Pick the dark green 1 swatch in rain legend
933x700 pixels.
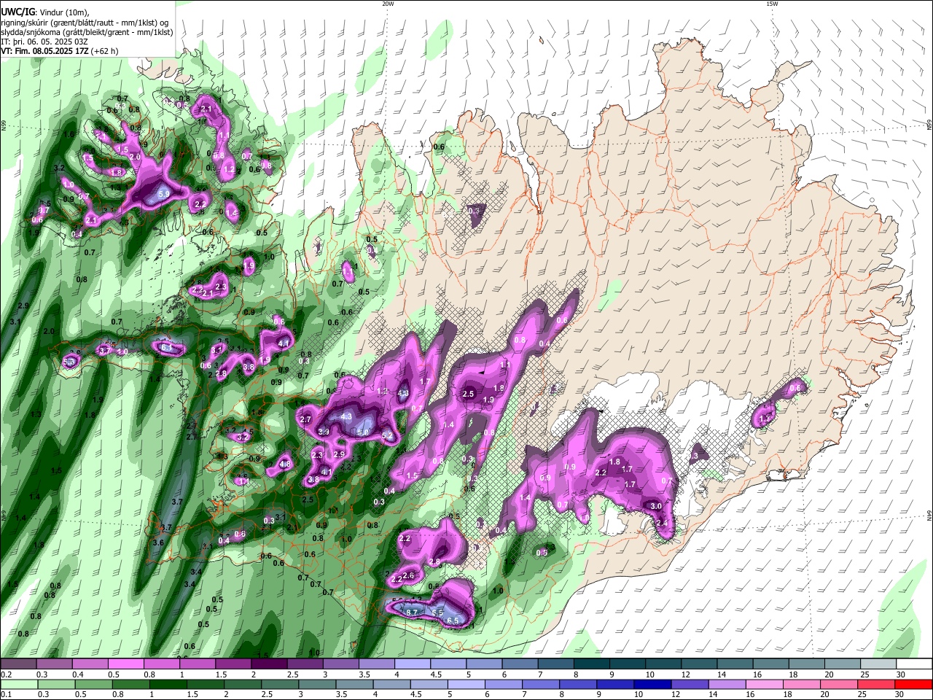(x=168, y=684)
